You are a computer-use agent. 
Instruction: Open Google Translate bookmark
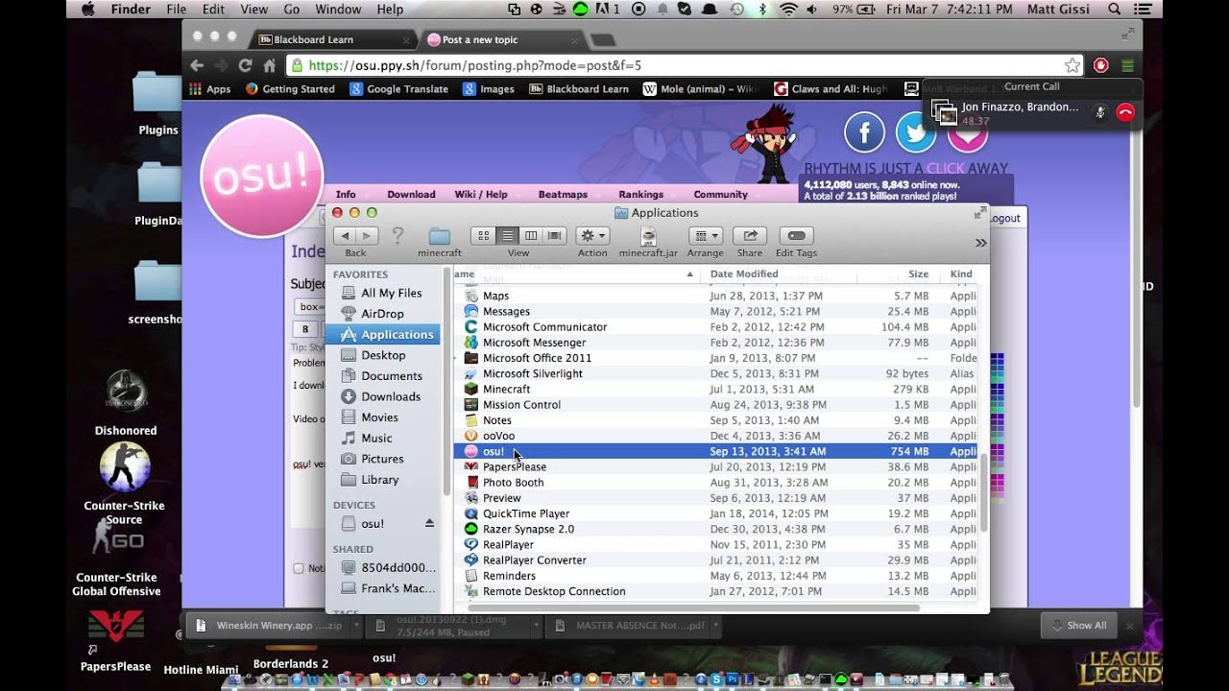click(x=398, y=89)
